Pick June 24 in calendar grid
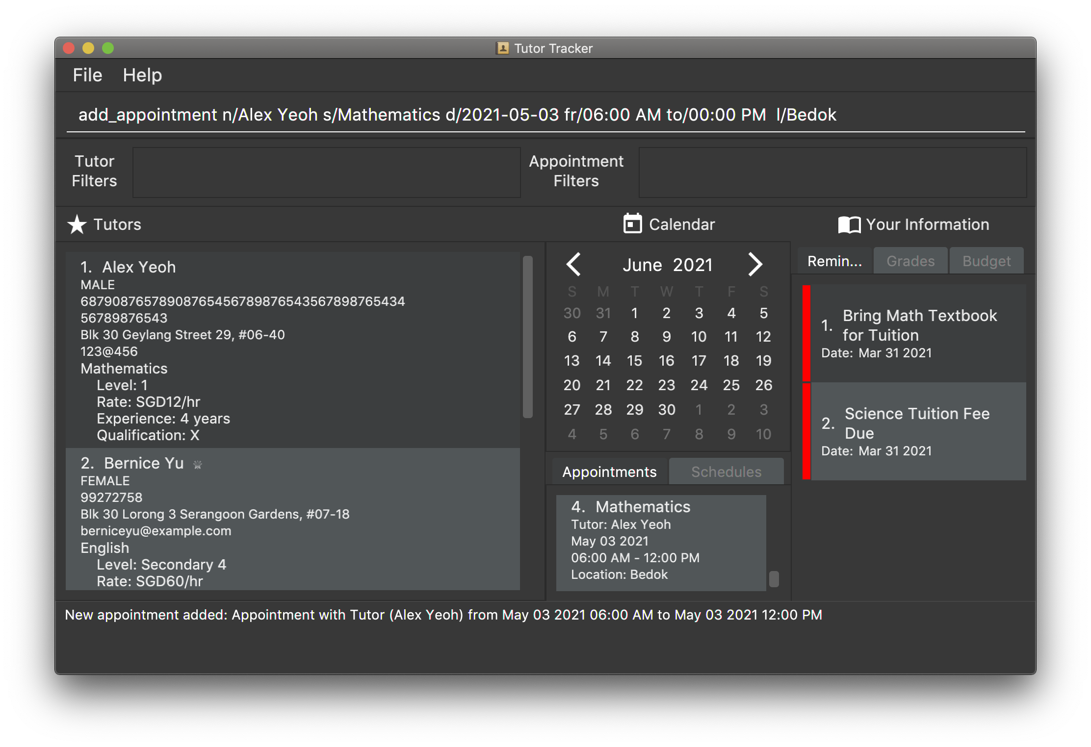Screen dimensions: 1091x747 tap(699, 385)
